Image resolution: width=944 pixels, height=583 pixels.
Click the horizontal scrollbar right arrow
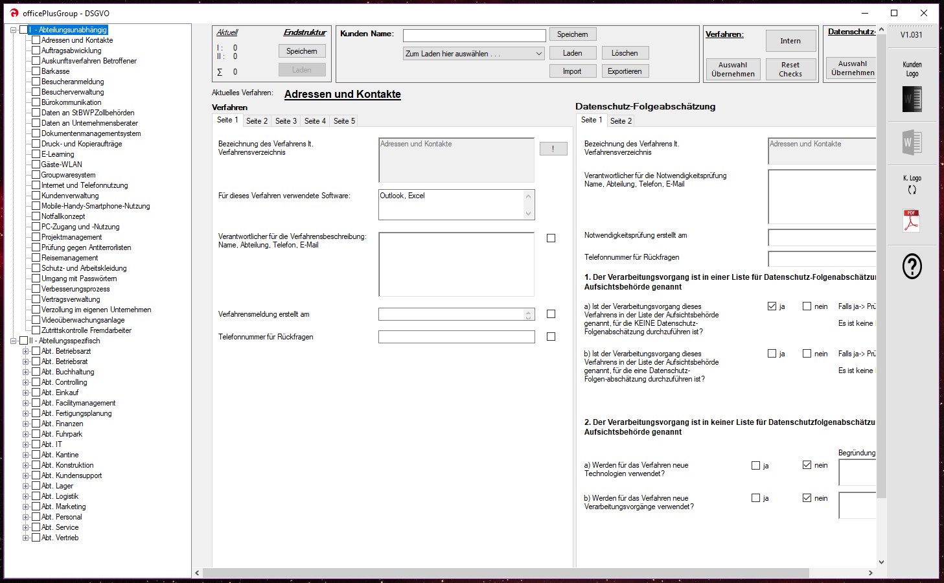[x=870, y=573]
